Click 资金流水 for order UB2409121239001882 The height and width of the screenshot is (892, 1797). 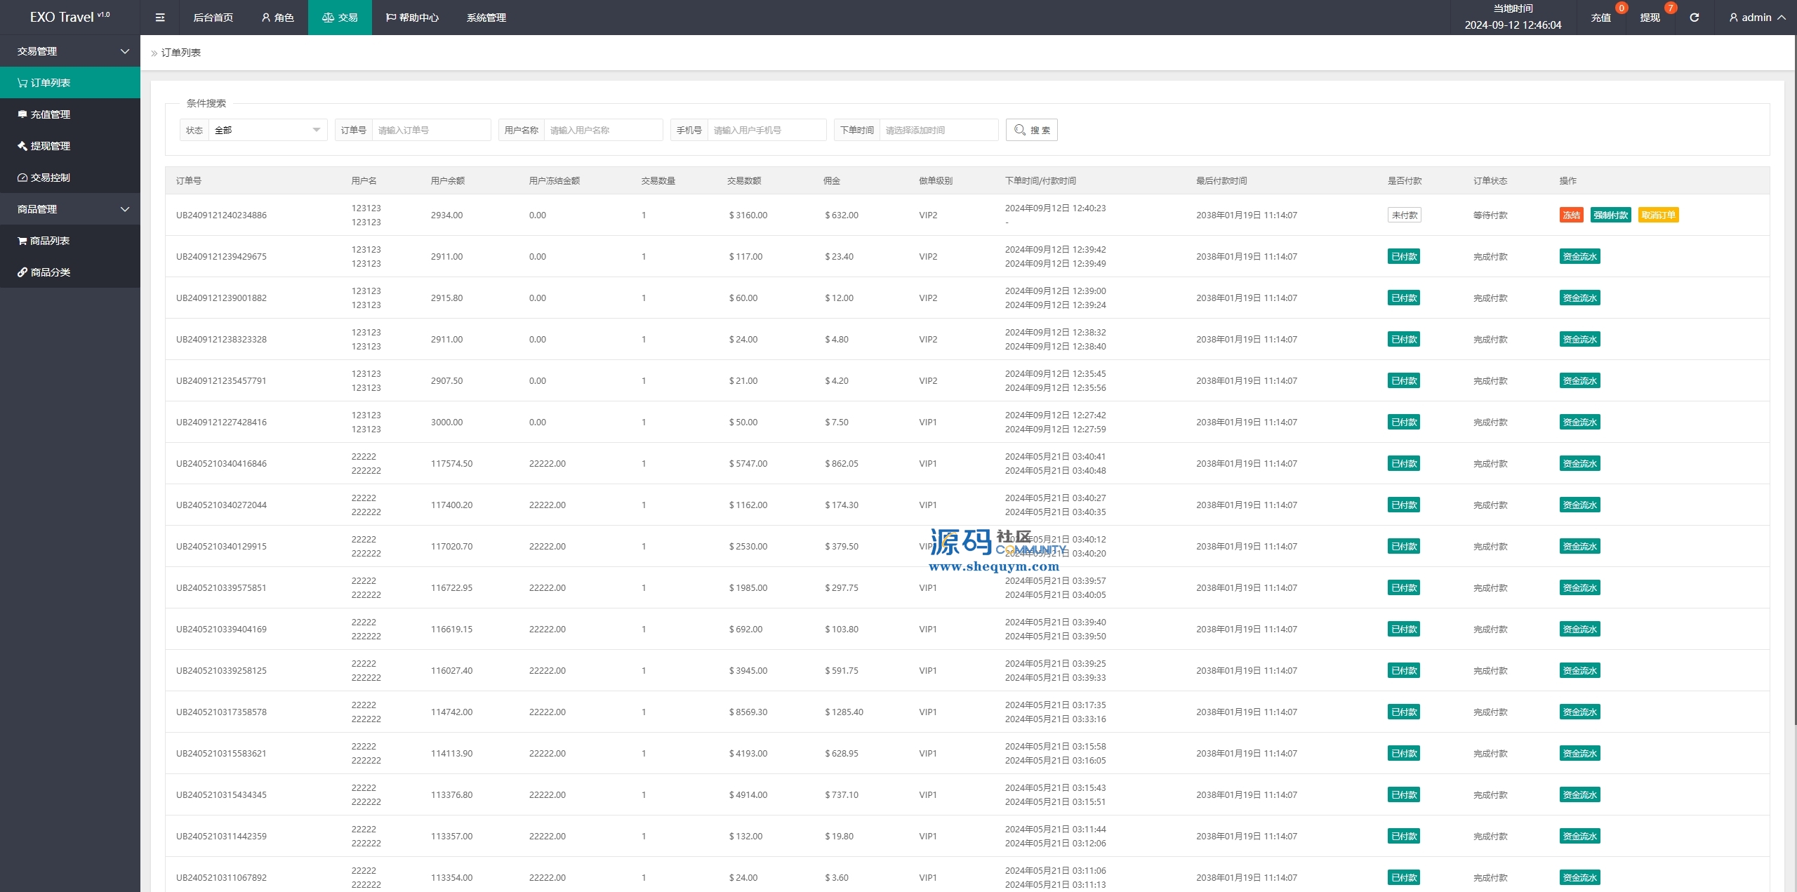tap(1579, 298)
